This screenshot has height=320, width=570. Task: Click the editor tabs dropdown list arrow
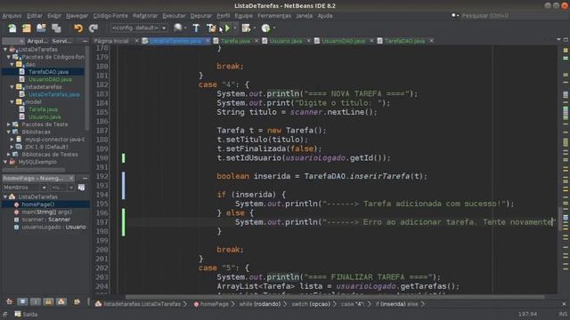(x=558, y=39)
